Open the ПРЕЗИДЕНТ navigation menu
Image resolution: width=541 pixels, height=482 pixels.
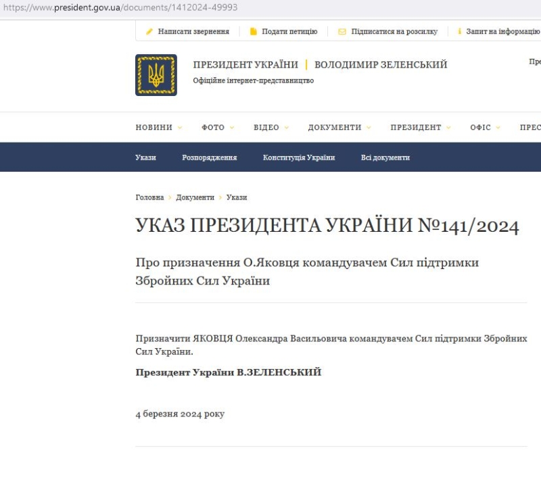[421, 128]
